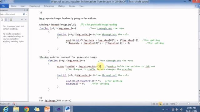Browse headings tab in Navigation pane
The width and height of the screenshot is (200, 112).
[x=2, y=20]
